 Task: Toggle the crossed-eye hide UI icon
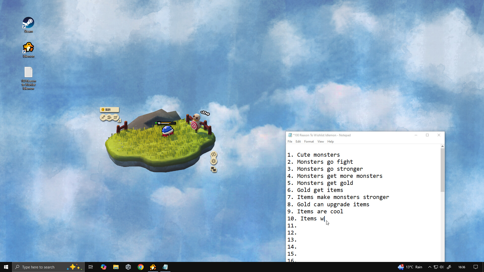[x=214, y=154]
